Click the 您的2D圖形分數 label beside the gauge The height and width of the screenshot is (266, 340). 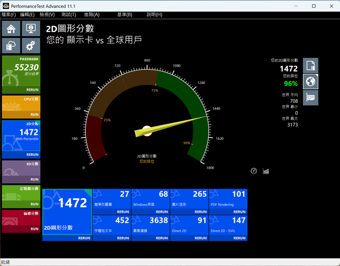[284, 61]
